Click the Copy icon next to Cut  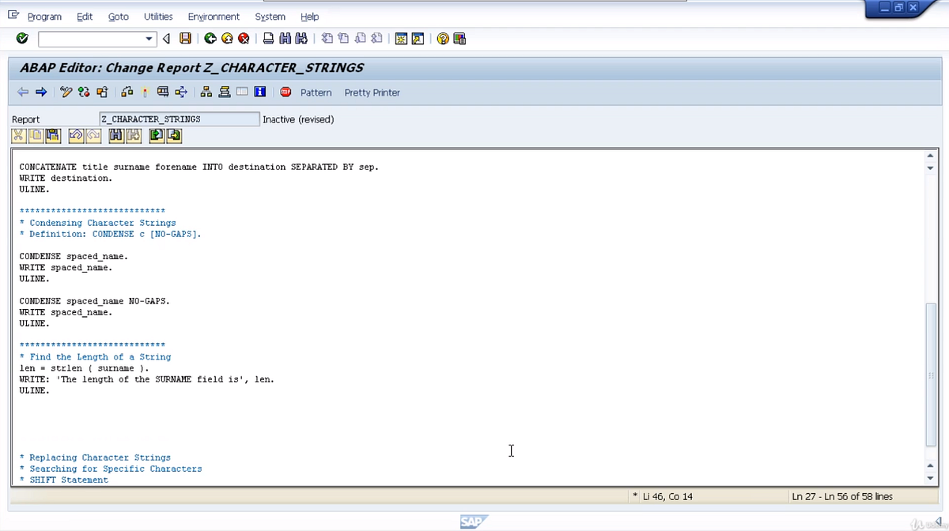35,135
